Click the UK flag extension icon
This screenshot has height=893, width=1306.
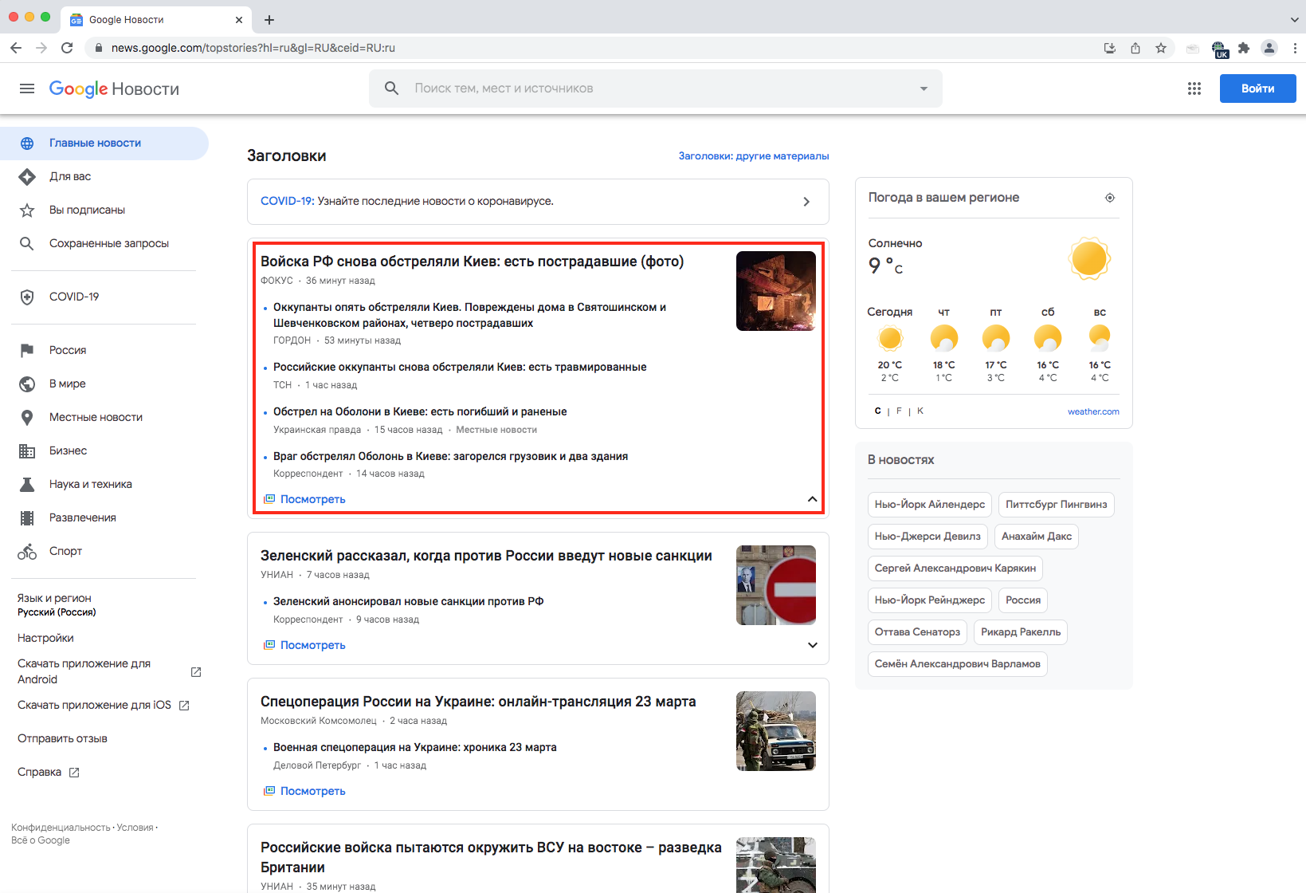pyautogui.click(x=1219, y=49)
